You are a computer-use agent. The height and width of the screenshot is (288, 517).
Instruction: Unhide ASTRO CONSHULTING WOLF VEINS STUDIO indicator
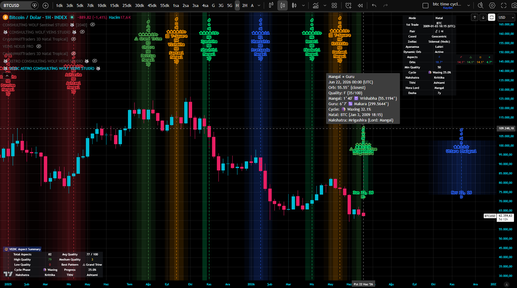[x=94, y=61]
